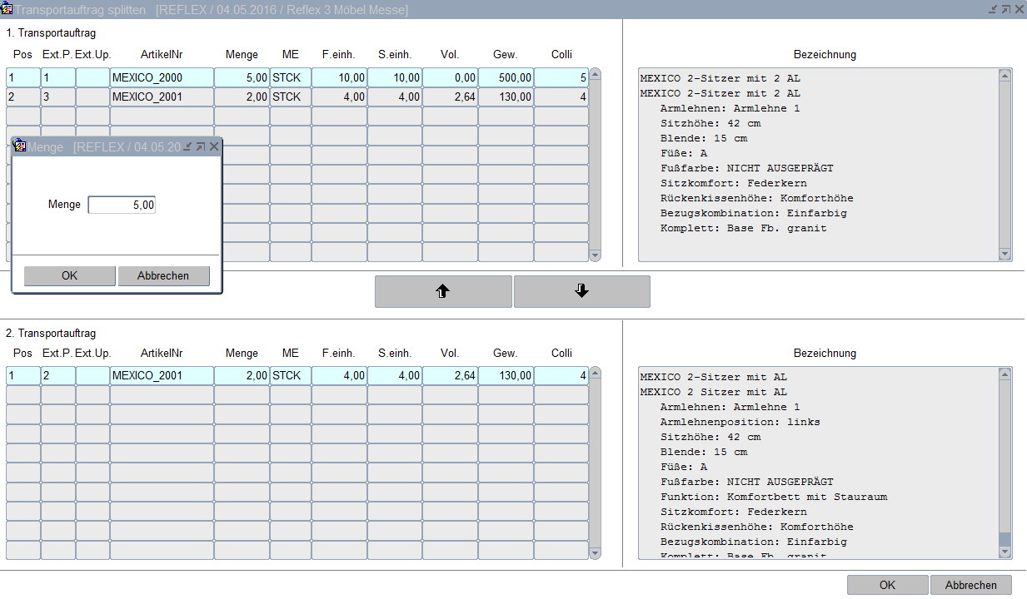Click Abbrechen at the bottom right
The width and height of the screenshot is (1027, 599).
(970, 585)
